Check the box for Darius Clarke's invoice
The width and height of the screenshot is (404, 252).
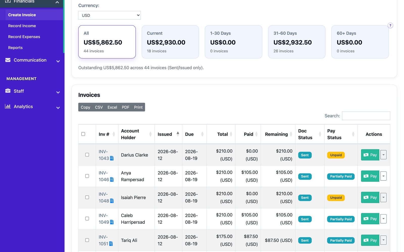pyautogui.click(x=87, y=155)
